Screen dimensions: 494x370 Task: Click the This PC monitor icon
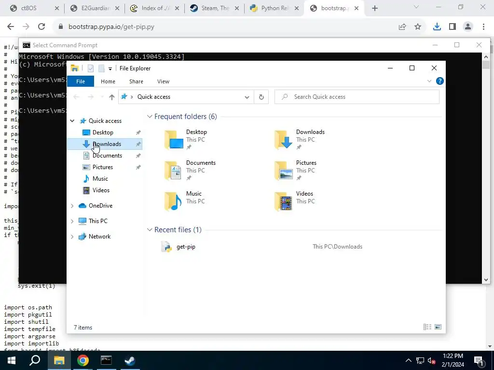coord(82,221)
